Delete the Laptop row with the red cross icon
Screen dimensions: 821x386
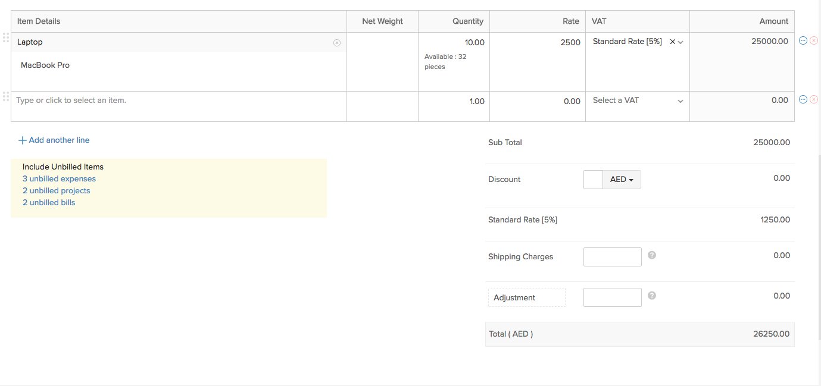(813, 40)
